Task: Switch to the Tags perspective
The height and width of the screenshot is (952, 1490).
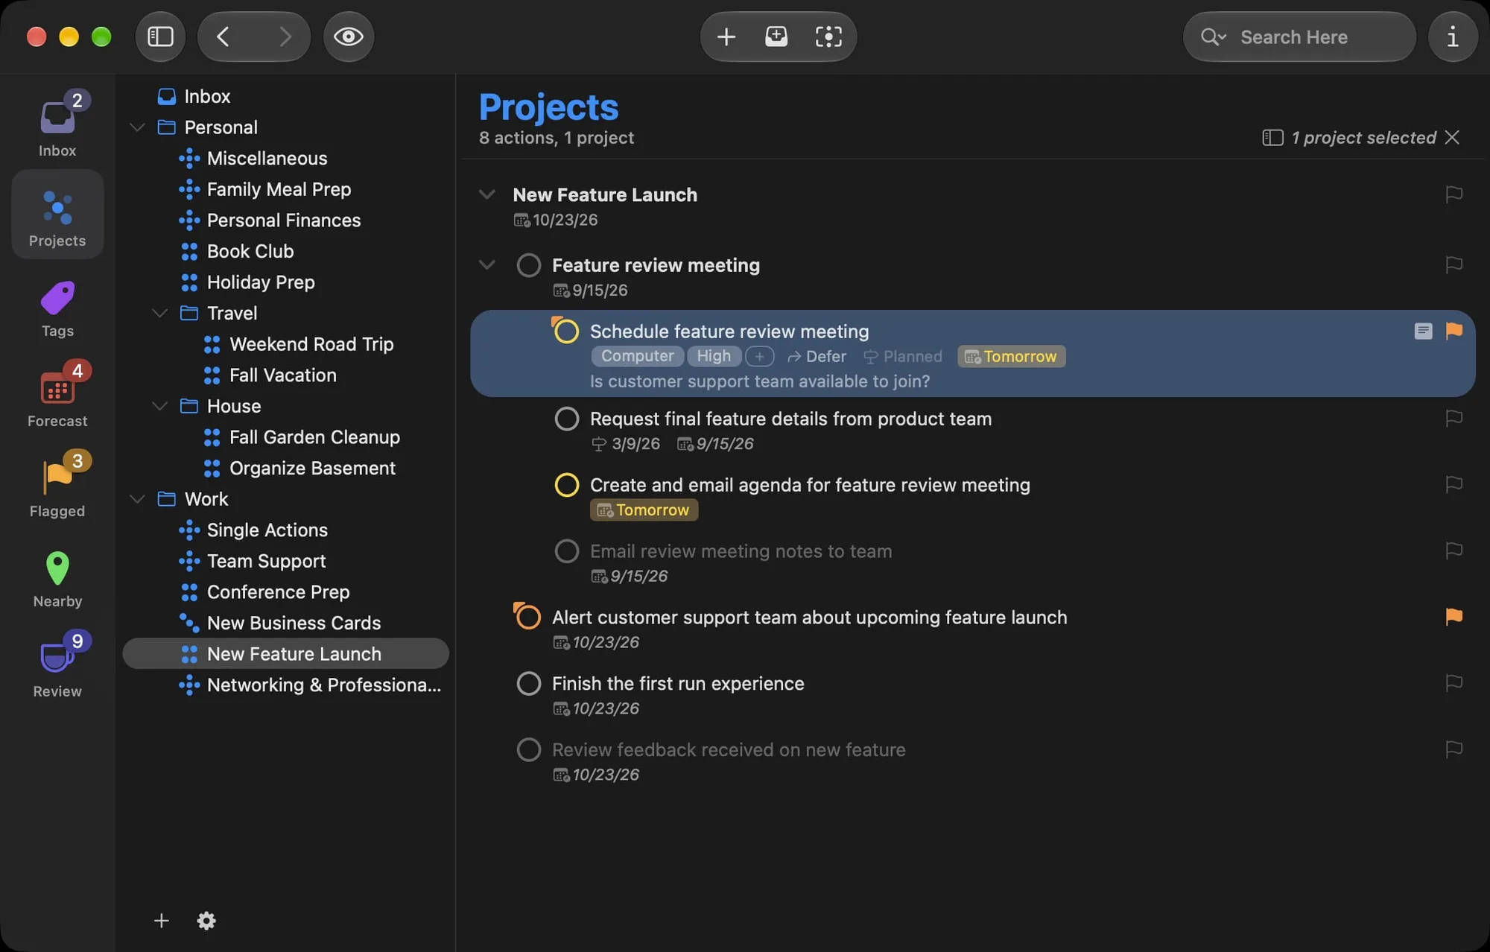Action: (x=57, y=309)
